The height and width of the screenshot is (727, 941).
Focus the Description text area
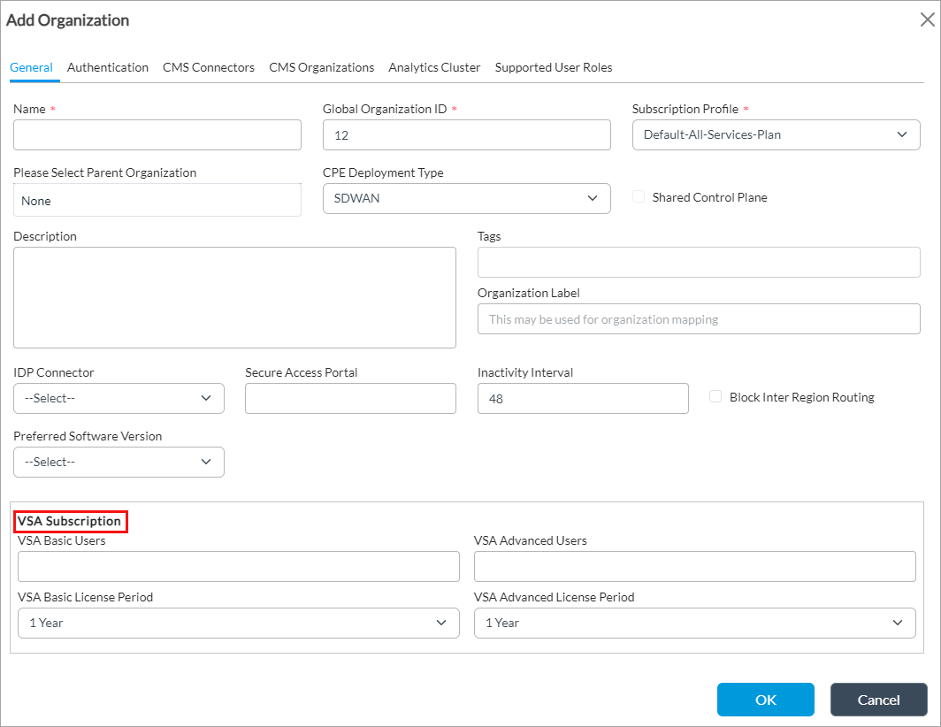[234, 297]
